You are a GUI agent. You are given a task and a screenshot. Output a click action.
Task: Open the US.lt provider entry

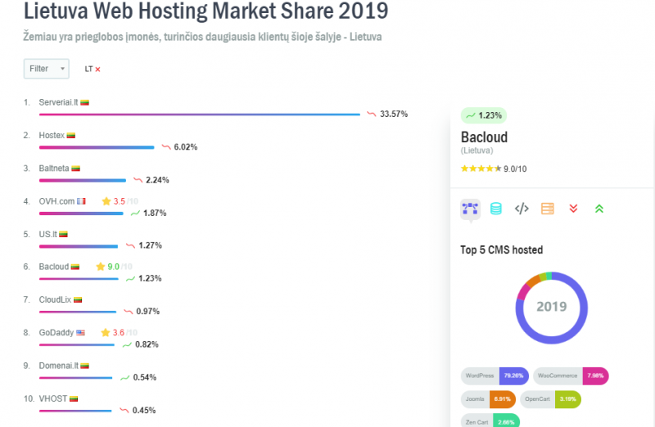coord(47,234)
